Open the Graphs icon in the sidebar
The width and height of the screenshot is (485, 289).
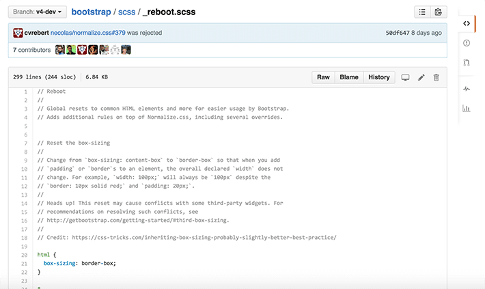click(467, 109)
